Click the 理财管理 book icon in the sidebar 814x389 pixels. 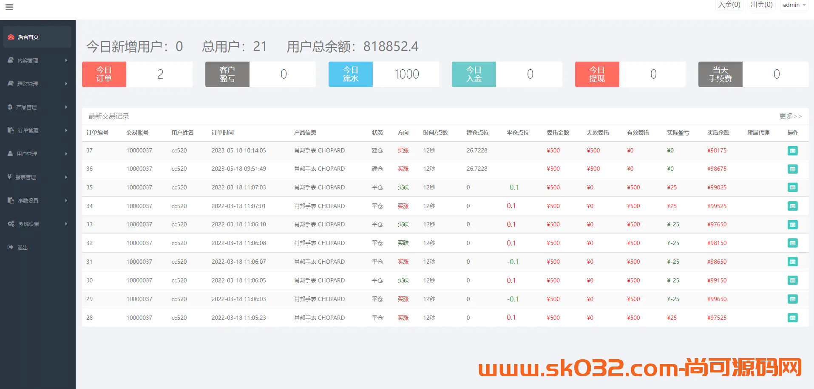pyautogui.click(x=11, y=84)
